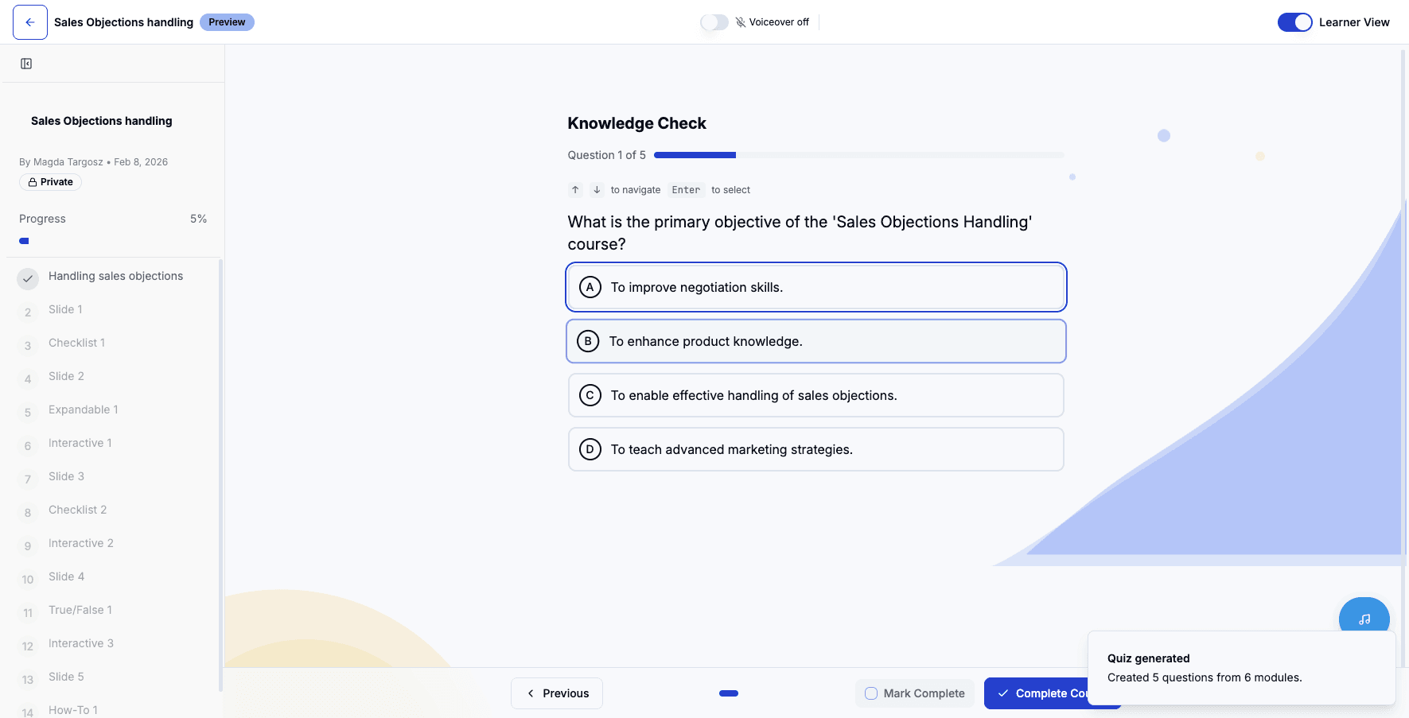Go to the Interactive 2 module

(x=80, y=543)
